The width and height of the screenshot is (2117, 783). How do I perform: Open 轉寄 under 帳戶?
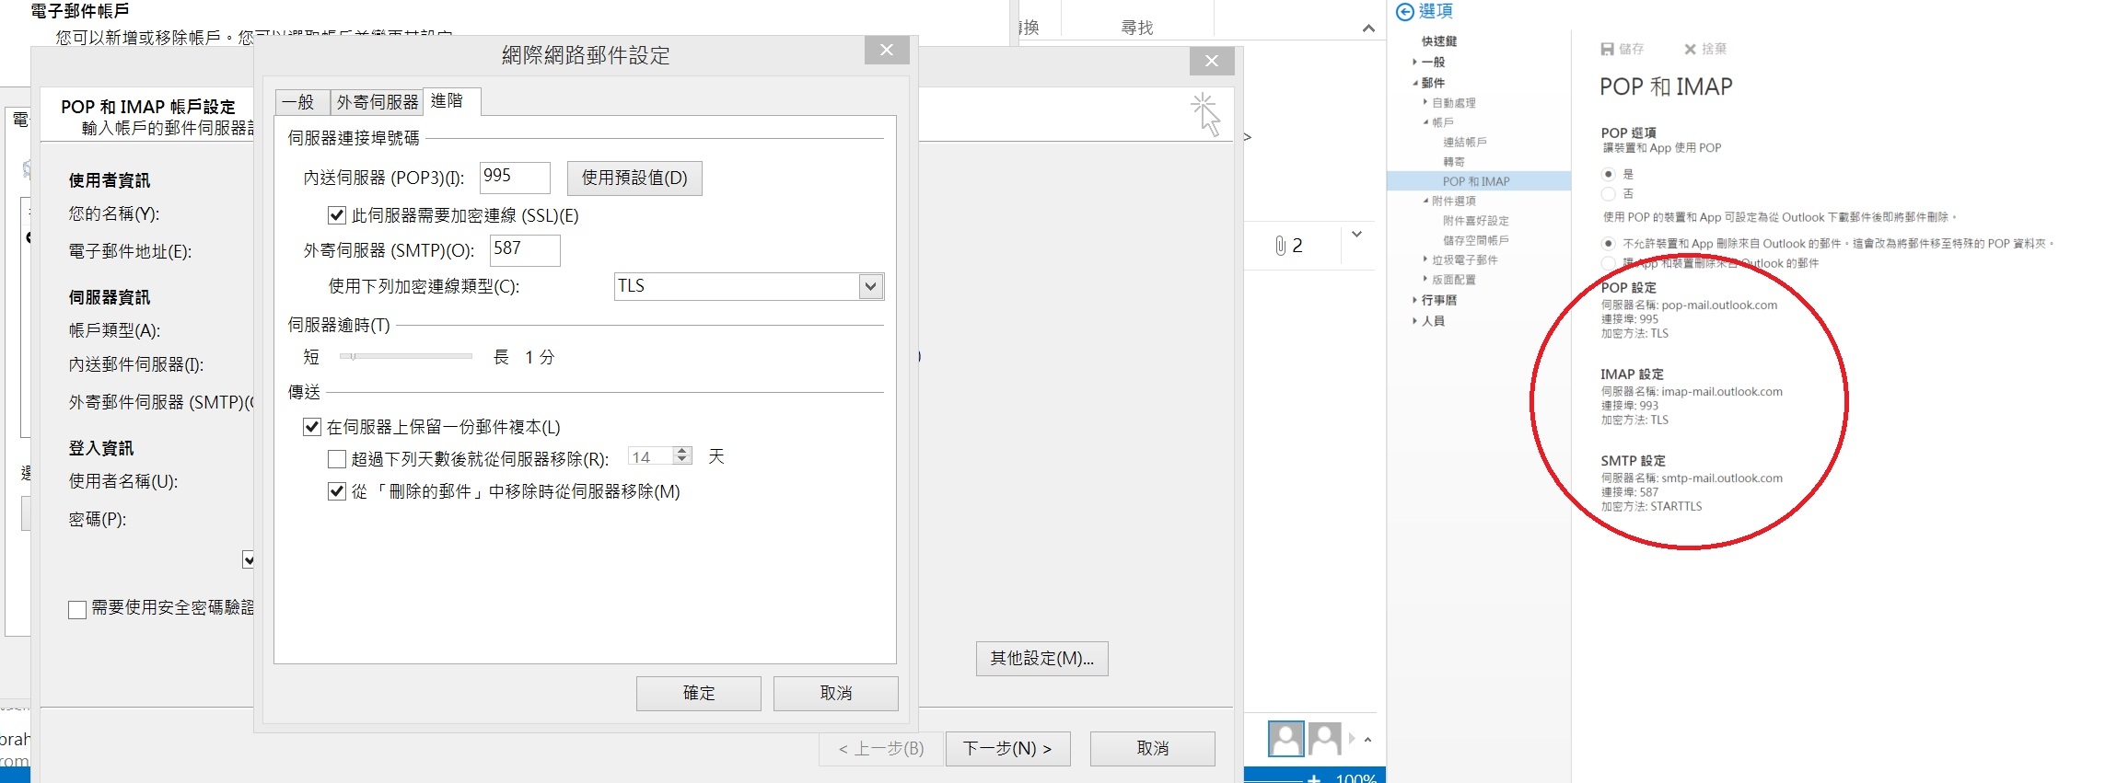click(1454, 162)
